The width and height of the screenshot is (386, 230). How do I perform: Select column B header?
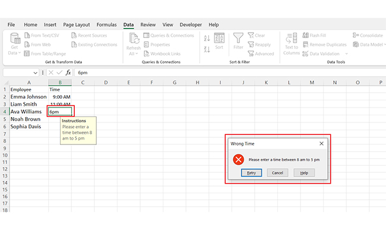coord(60,83)
